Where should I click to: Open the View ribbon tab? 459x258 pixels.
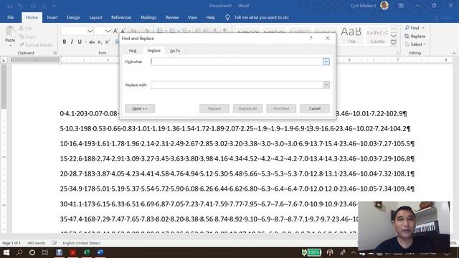[x=192, y=17]
